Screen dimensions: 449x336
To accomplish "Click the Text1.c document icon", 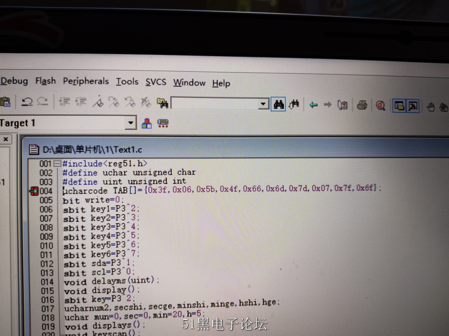I will pos(34,150).
